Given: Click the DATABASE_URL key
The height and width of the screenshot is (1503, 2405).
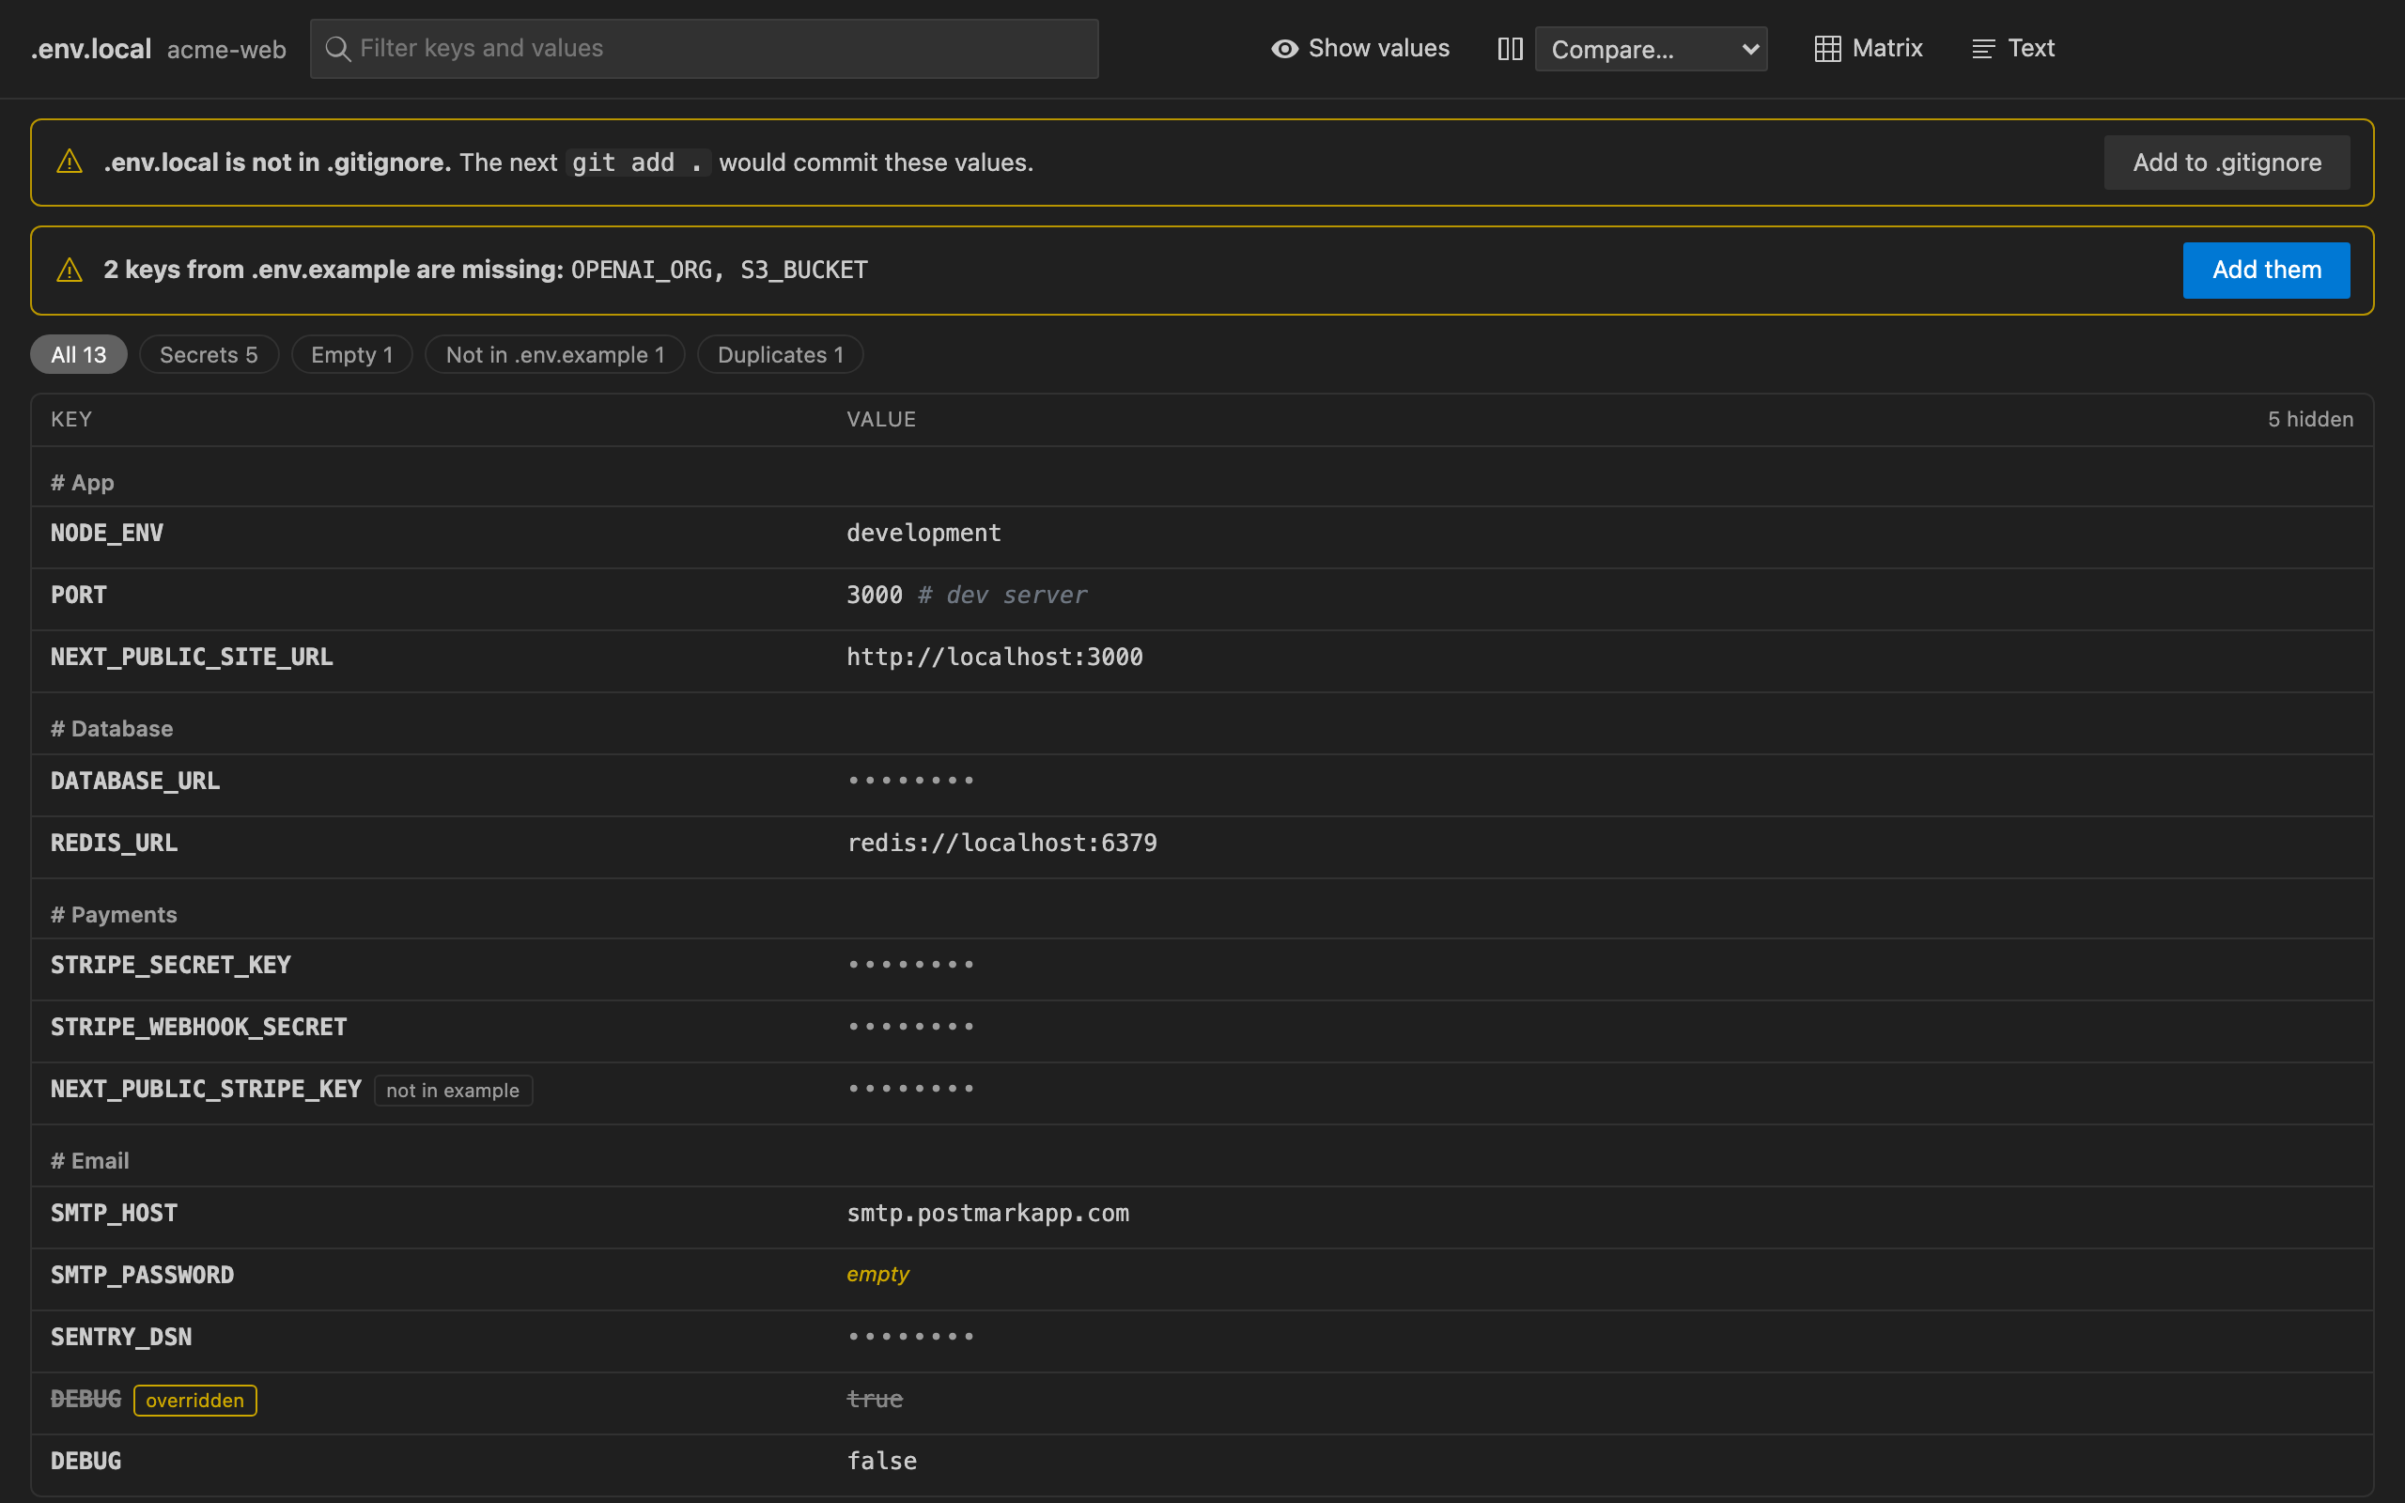Looking at the screenshot, I should coord(135,782).
